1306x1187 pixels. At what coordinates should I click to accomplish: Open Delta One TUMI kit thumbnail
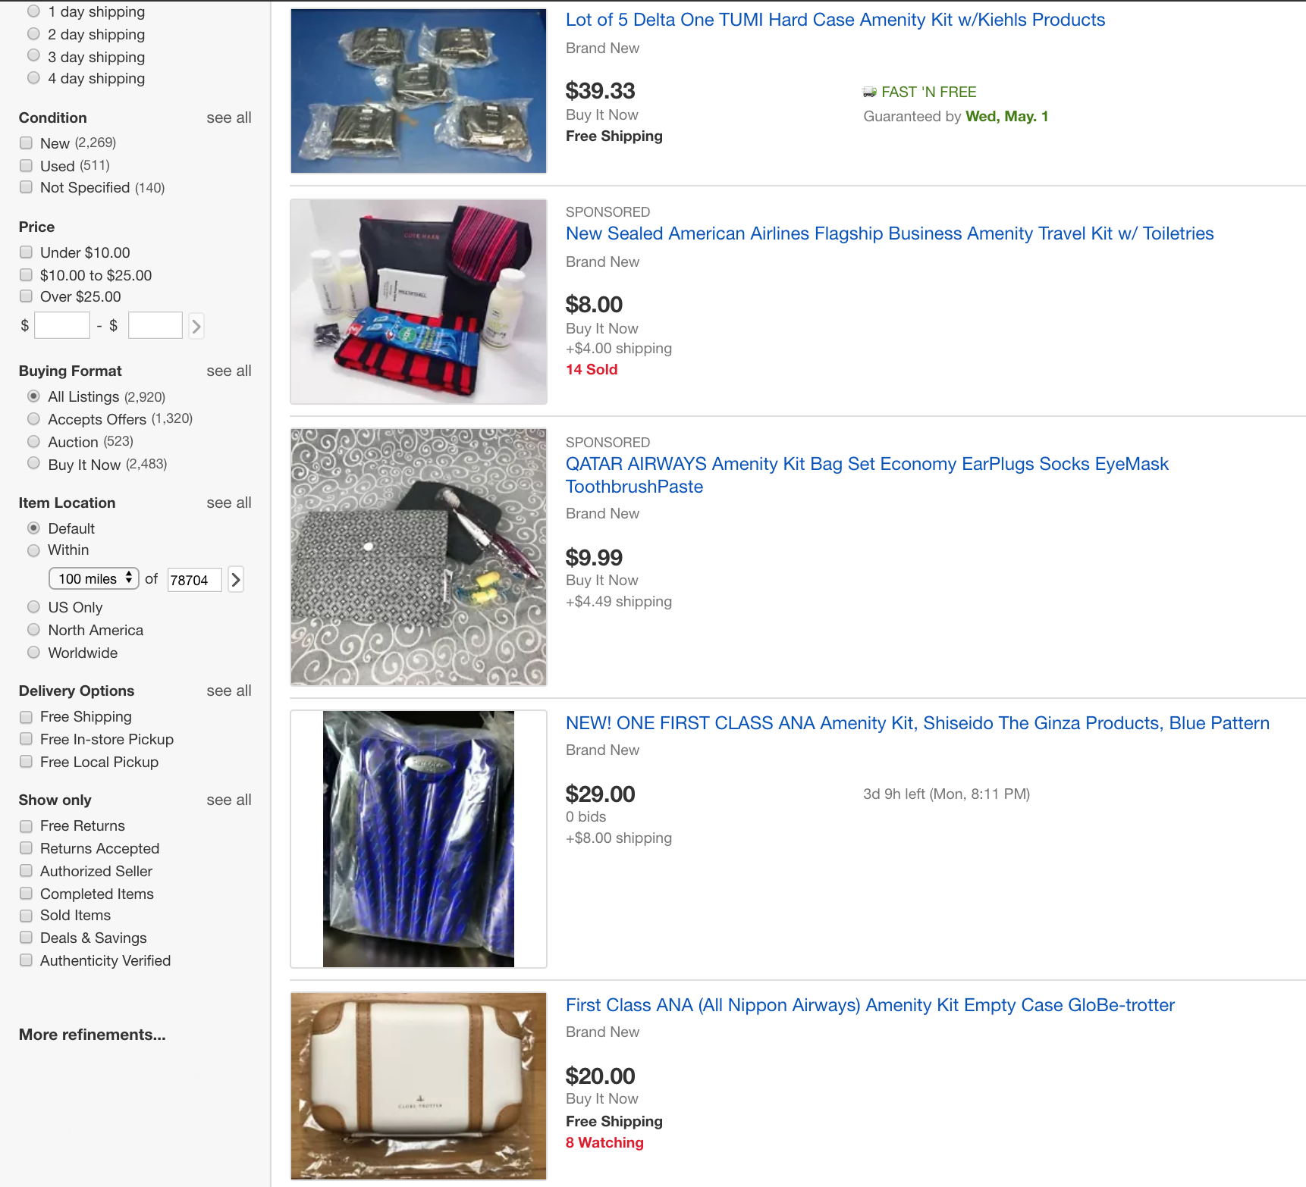(x=419, y=91)
